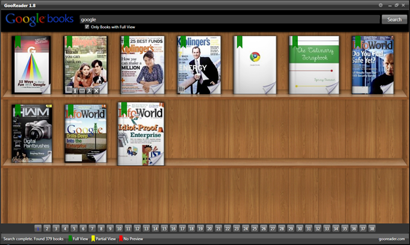This screenshot has height=245, width=410.
Task: Click yellow Partial View legend marker
Action: pyautogui.click(x=93, y=239)
